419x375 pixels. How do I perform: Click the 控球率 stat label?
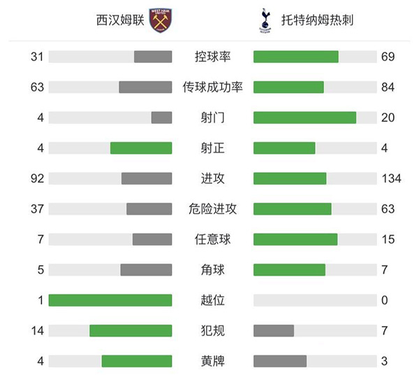(213, 57)
